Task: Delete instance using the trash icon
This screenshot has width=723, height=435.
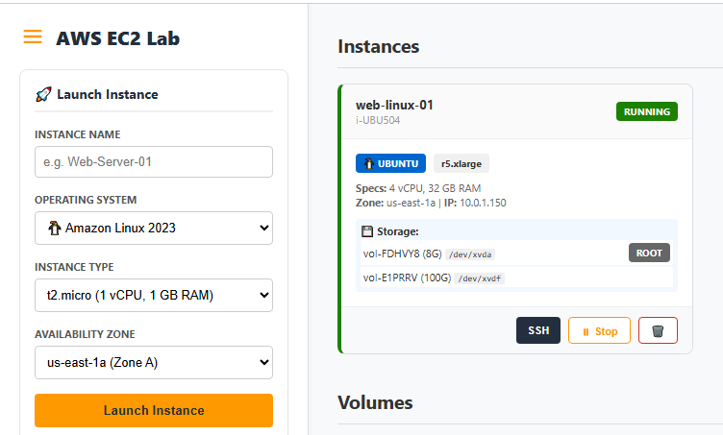Action: click(658, 330)
